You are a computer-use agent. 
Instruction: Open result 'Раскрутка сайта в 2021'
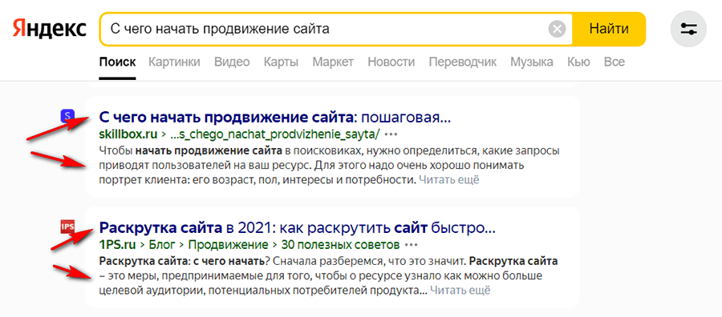[x=298, y=228]
